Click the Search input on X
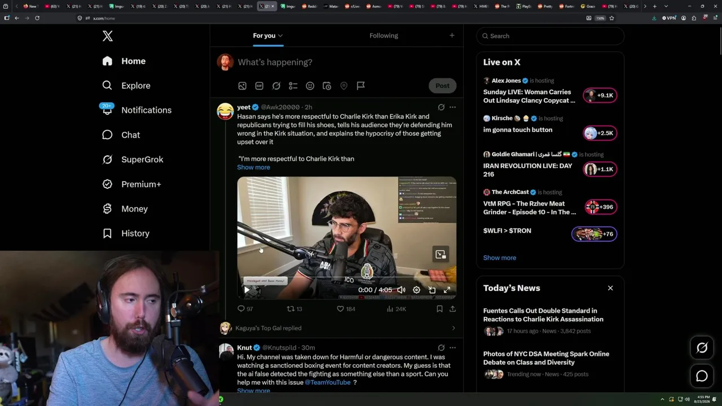The height and width of the screenshot is (406, 722). [550, 36]
